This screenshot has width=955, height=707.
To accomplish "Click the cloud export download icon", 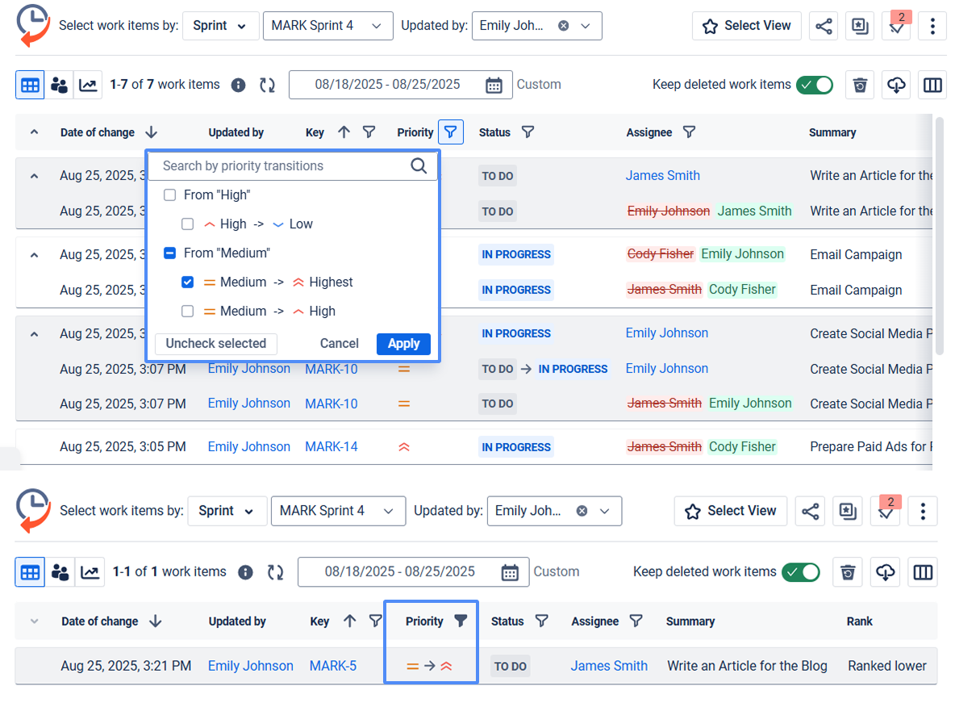I will pyautogui.click(x=895, y=85).
